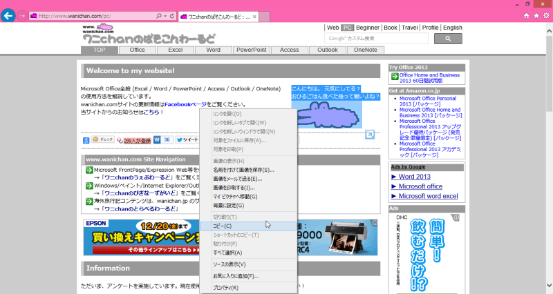Open Office Professional 2013 アカデミック link
This screenshot has width=553, height=294.
coord(430,149)
